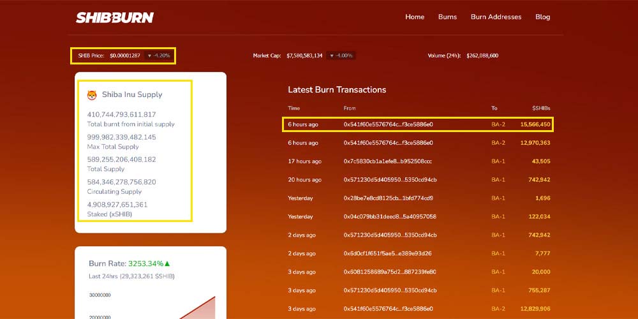This screenshot has width=638, height=319.
Task: Open the From address in the 20 hours ago row
Action: [x=390, y=180]
